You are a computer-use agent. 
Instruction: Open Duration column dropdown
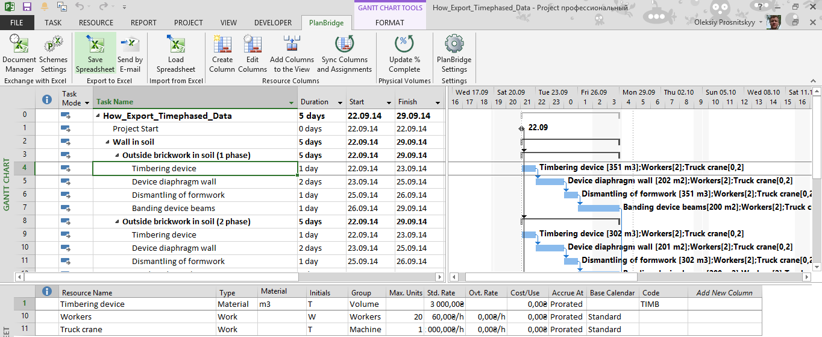click(340, 103)
